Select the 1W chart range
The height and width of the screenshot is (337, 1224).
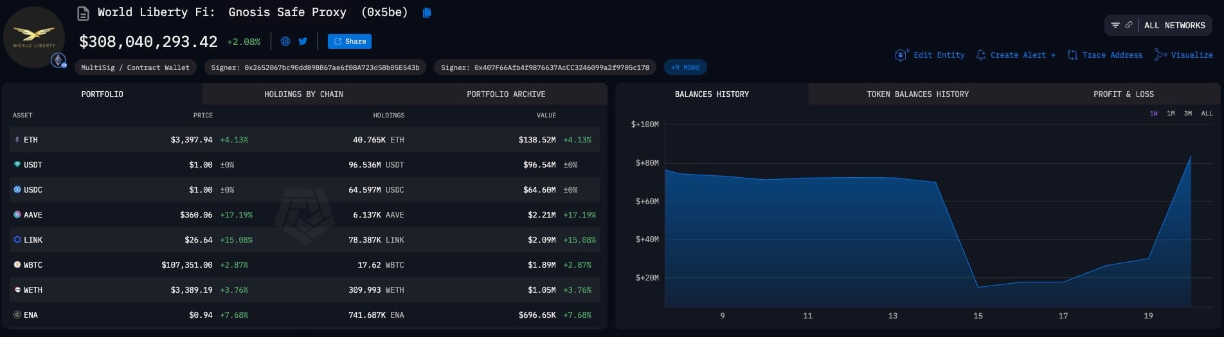[1153, 113]
